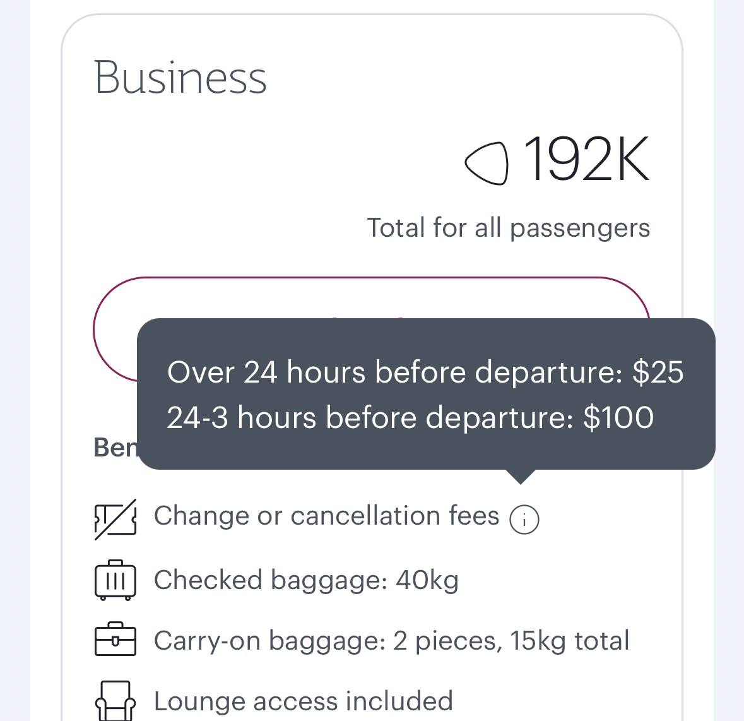
Task: Click the checked baggage suitcase icon
Action: (115, 580)
